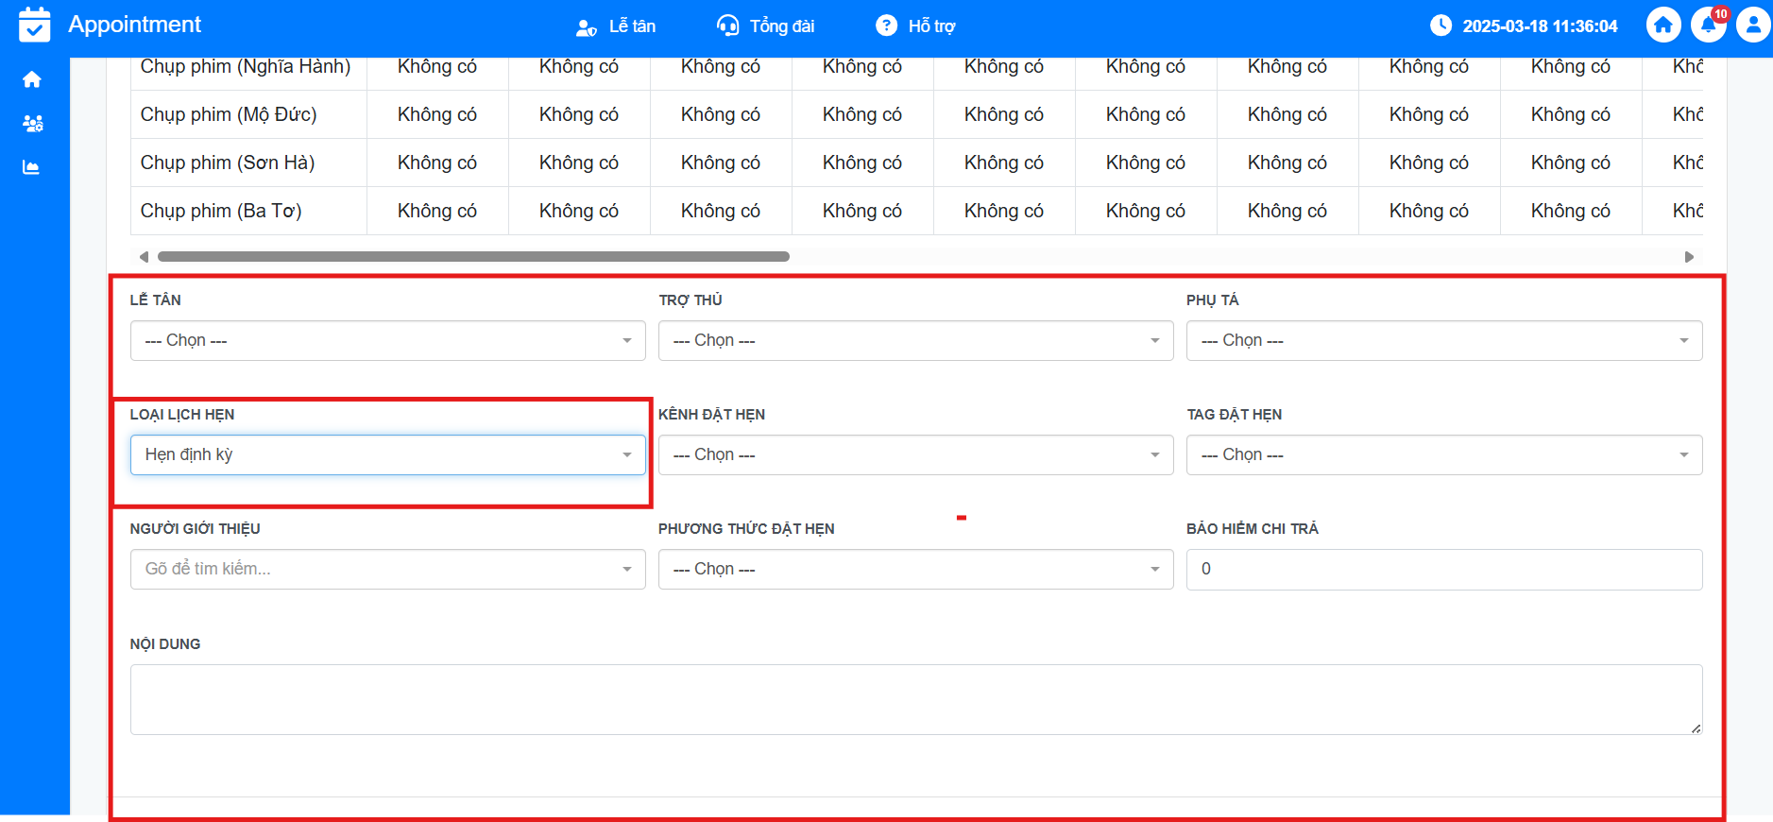Open the users group icon in sidebar

[x=32, y=124]
